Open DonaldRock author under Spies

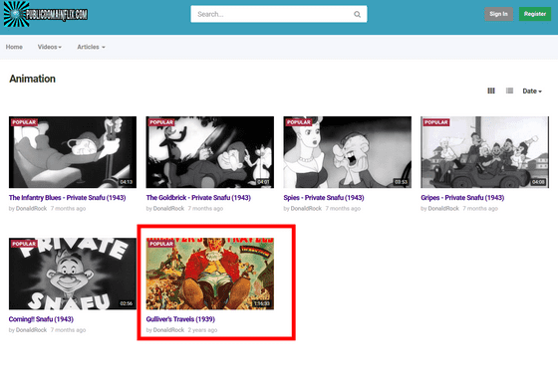(306, 209)
